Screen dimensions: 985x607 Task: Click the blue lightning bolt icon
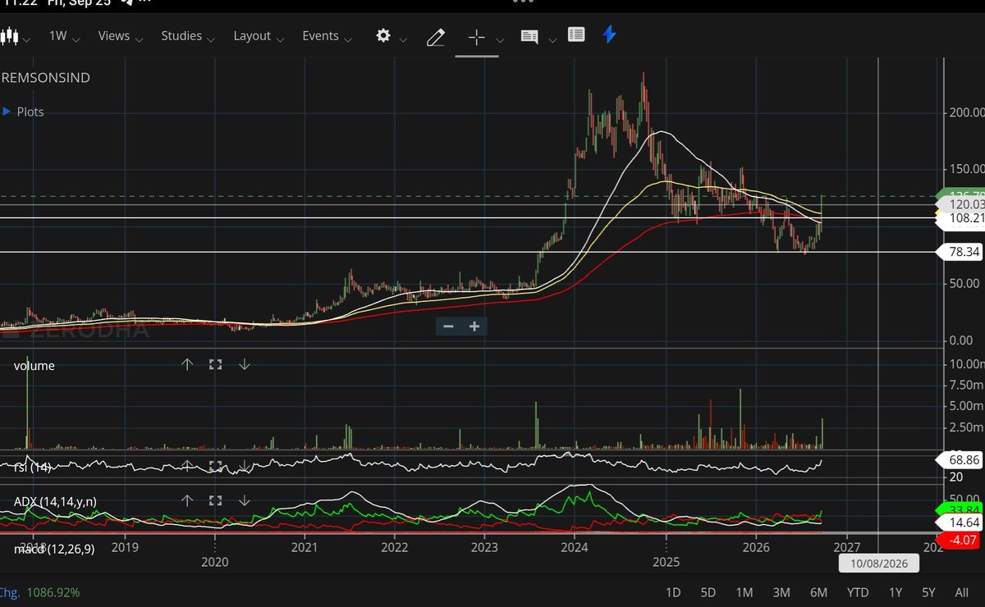tap(609, 35)
